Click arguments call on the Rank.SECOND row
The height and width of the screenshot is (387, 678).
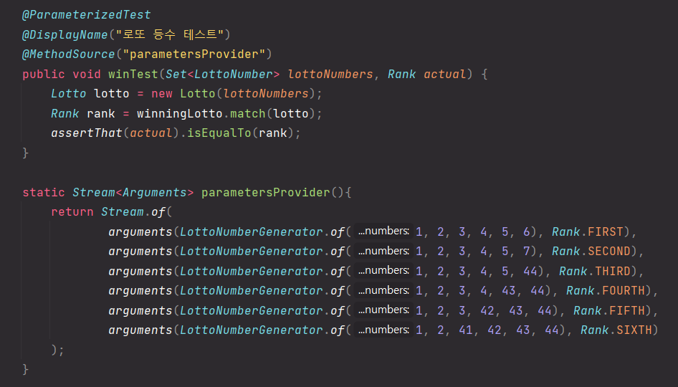click(x=140, y=252)
